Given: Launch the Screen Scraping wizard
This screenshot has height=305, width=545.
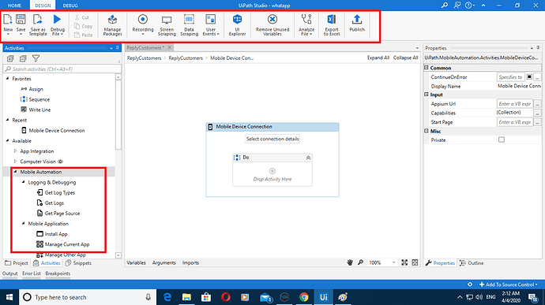Looking at the screenshot, I should point(167,25).
